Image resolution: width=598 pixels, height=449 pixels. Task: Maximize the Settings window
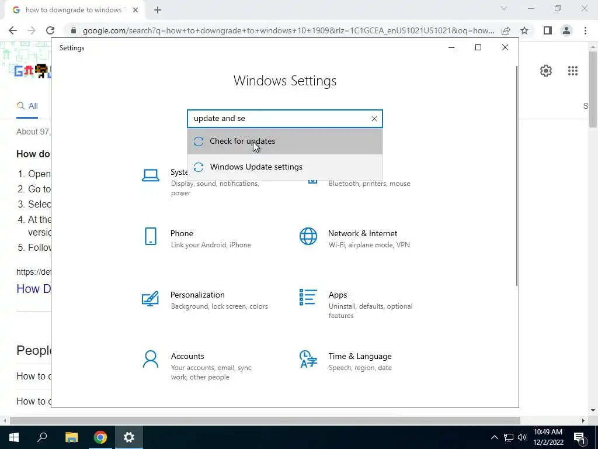(x=478, y=48)
